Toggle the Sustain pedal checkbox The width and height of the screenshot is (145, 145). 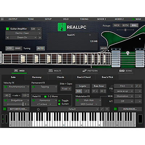coord(59,104)
